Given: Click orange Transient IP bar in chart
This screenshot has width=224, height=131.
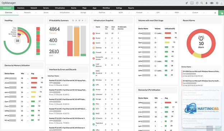Looking at the screenshot, I should [76, 41].
